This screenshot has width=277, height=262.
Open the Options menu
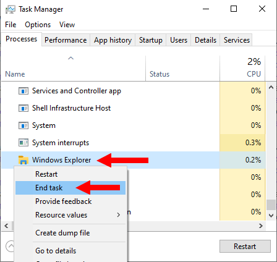coord(38,25)
